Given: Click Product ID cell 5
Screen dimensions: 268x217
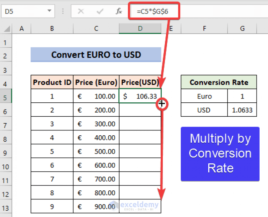Looking at the screenshot, I should tap(52, 151).
